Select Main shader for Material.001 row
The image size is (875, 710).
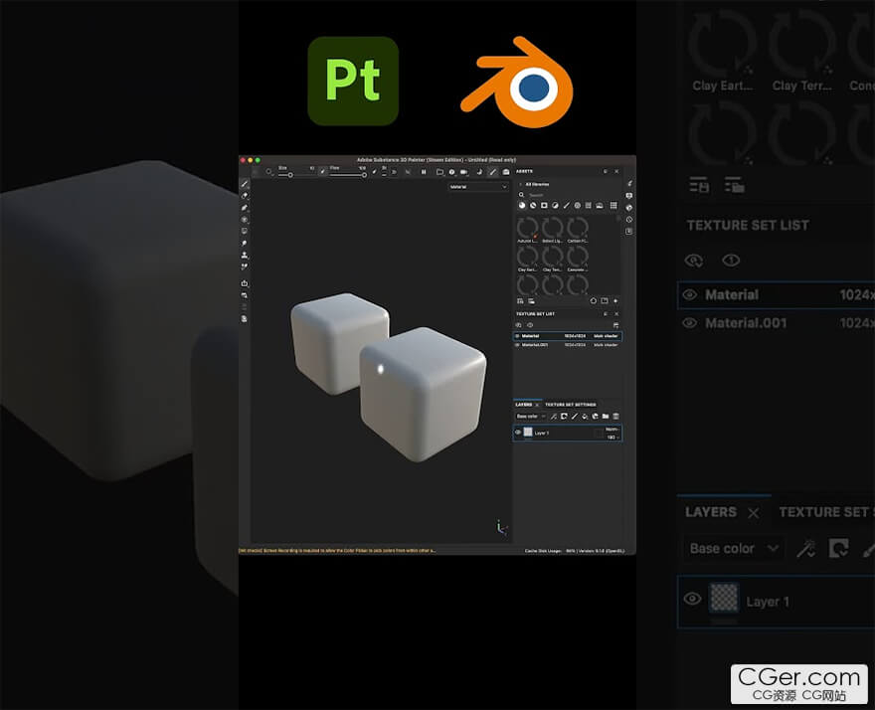[606, 345]
